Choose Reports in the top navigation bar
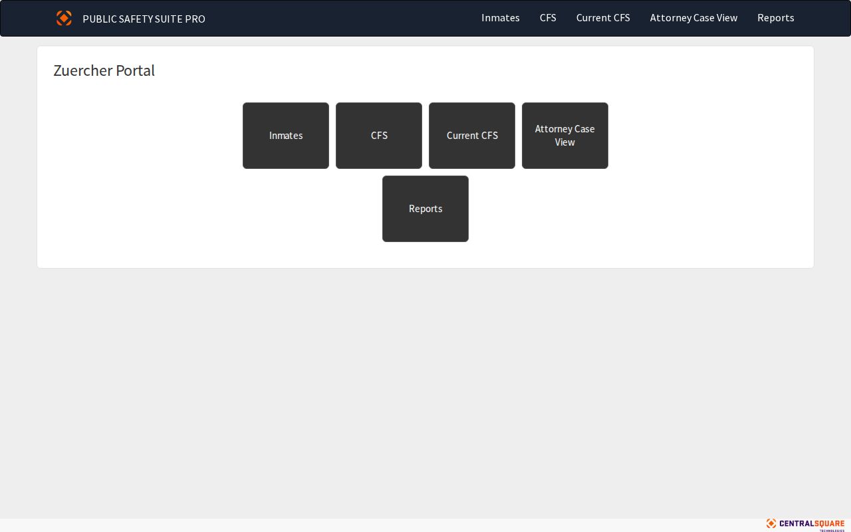The image size is (851, 532). 776,18
